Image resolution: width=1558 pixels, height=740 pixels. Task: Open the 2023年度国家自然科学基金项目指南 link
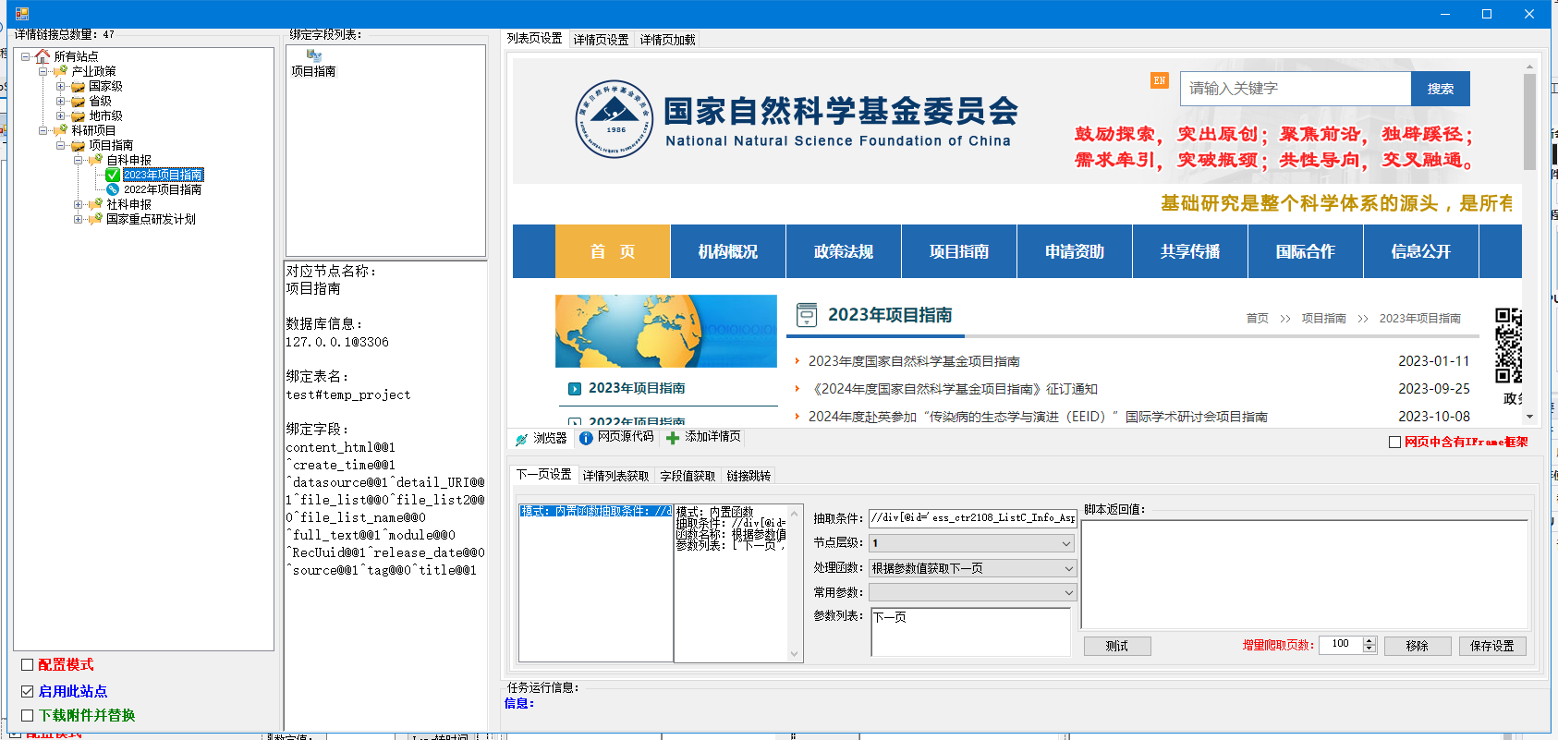(x=914, y=361)
